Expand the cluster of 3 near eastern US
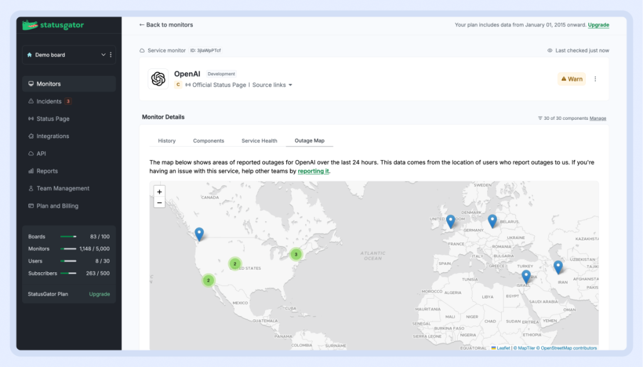643x367 pixels. click(x=296, y=254)
